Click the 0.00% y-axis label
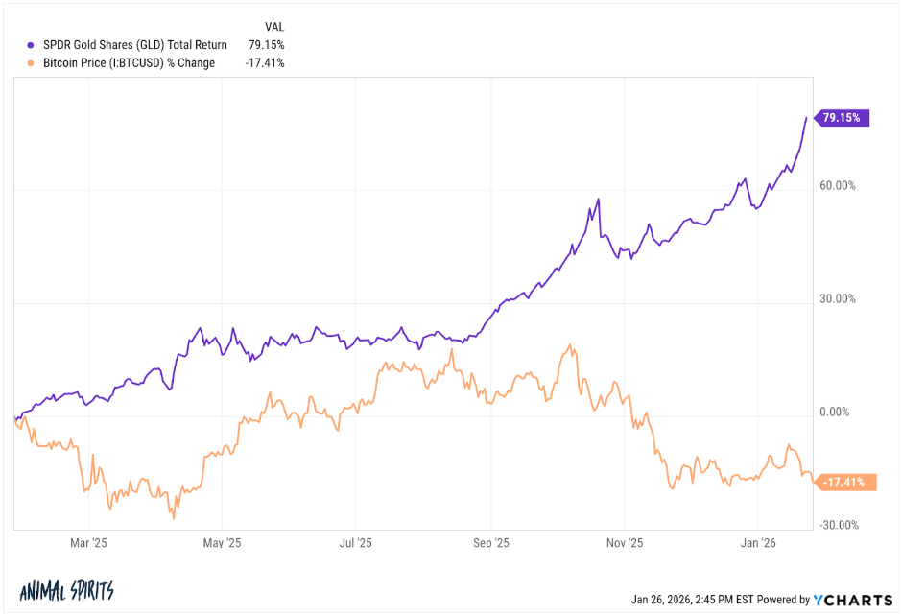This screenshot has height=614, width=902. [x=834, y=413]
